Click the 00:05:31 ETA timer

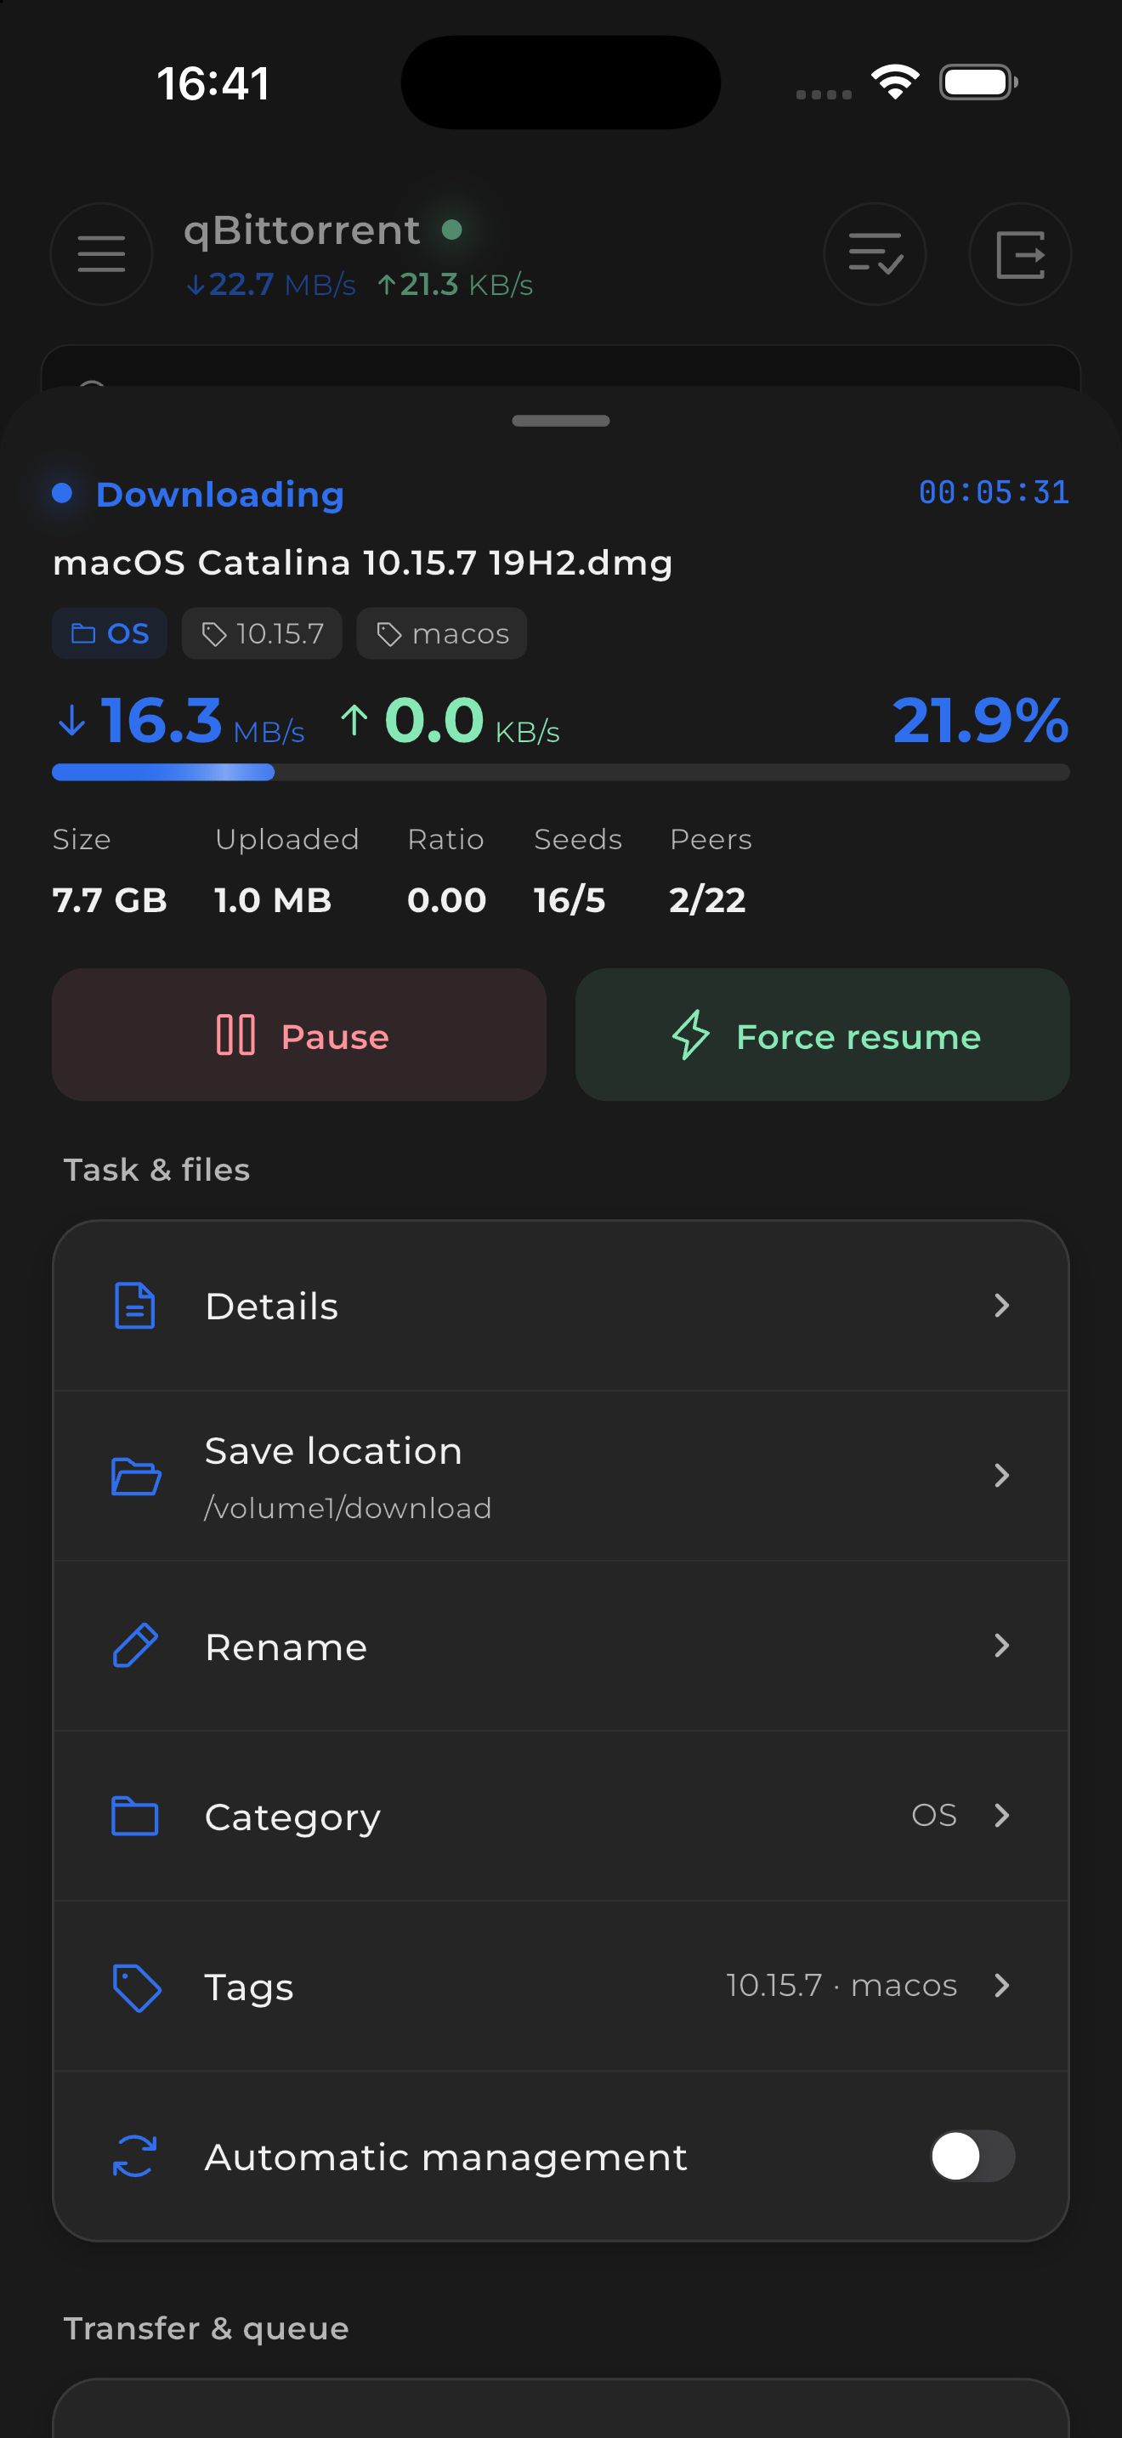pyautogui.click(x=994, y=492)
